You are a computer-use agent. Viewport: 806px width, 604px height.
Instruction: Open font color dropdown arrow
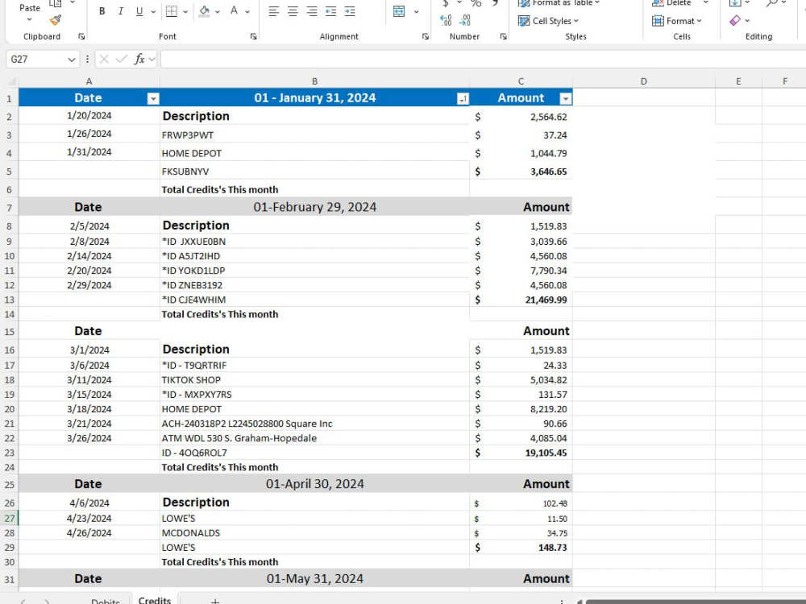(x=247, y=11)
